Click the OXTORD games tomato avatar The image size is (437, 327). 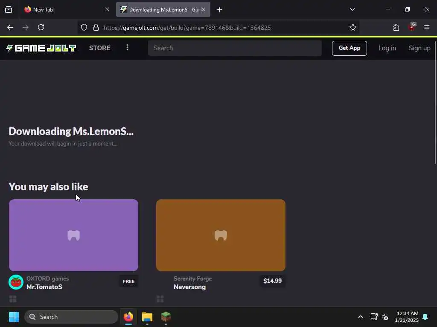16,282
